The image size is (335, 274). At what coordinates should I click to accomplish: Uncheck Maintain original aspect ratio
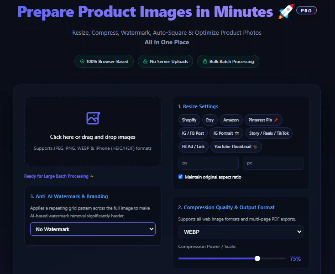coord(181,177)
